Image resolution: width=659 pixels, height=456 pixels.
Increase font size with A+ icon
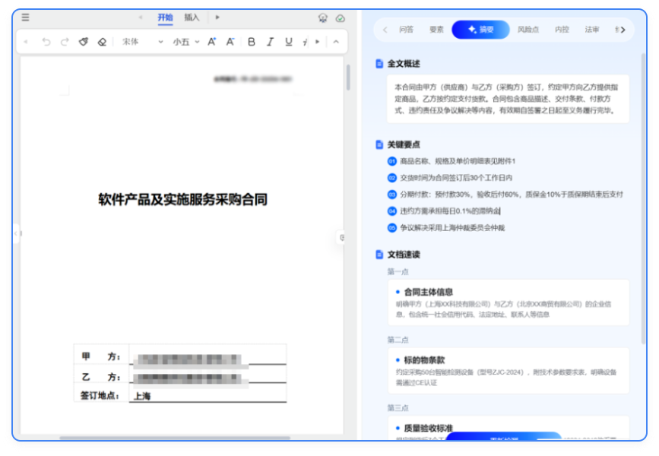pyautogui.click(x=212, y=42)
